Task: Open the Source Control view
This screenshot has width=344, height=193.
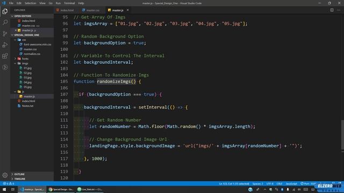Action: [5, 33]
